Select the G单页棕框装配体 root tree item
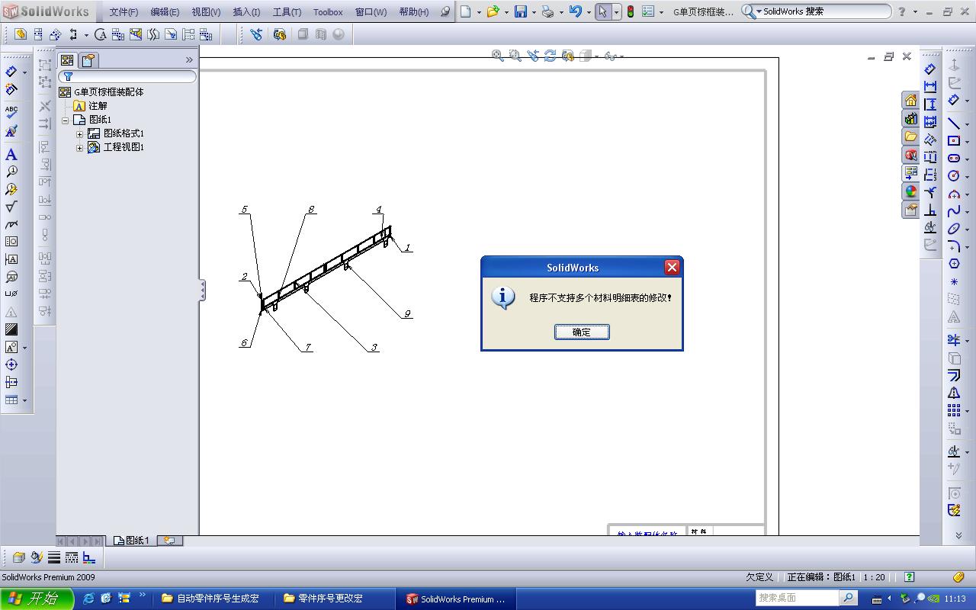 point(108,92)
